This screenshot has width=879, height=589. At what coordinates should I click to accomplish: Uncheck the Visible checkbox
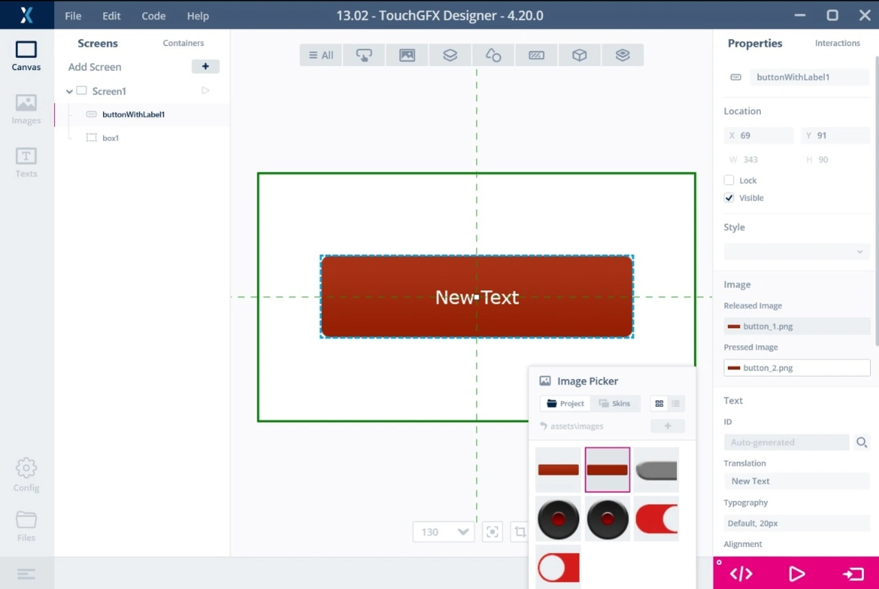pyautogui.click(x=729, y=198)
